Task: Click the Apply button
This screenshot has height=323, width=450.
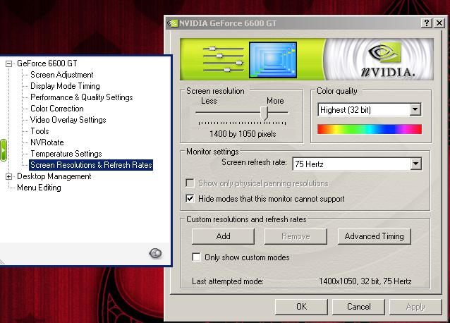Action: (x=415, y=307)
